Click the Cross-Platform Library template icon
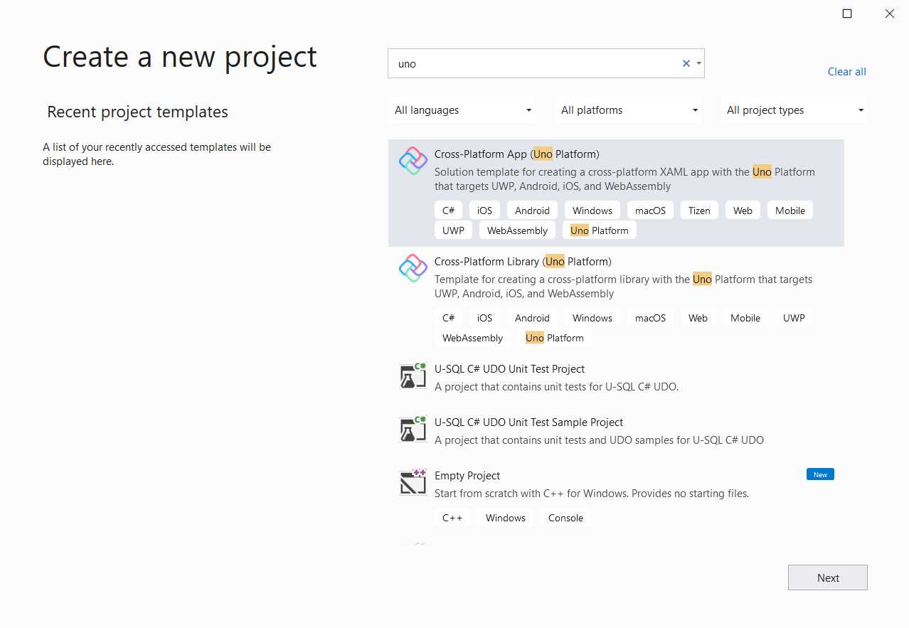Viewport: 909px width, 628px height. [x=413, y=268]
